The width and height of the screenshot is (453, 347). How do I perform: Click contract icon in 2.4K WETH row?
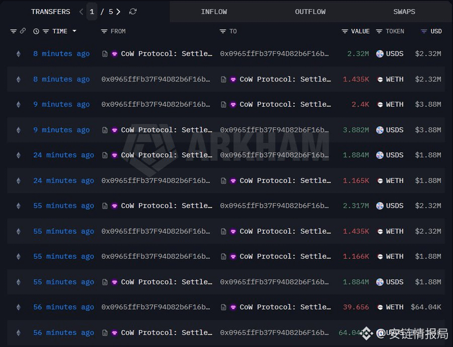coord(223,104)
